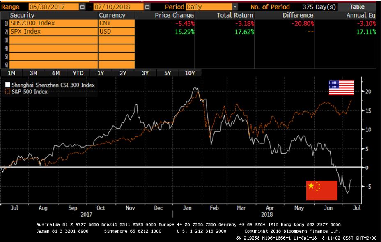Click the -5.43% price change value

[x=185, y=23]
